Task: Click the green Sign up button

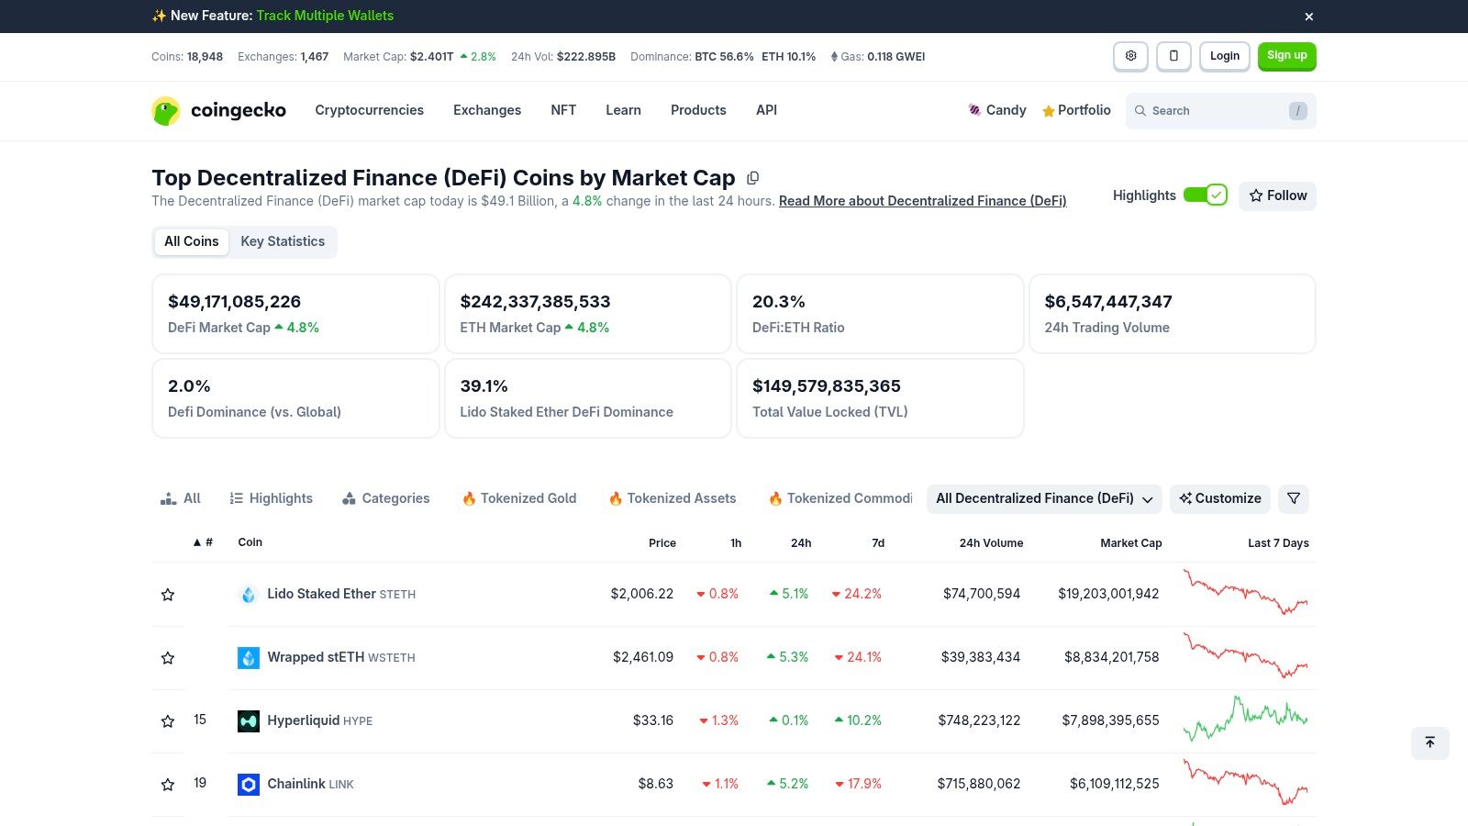Action: pyautogui.click(x=1286, y=56)
